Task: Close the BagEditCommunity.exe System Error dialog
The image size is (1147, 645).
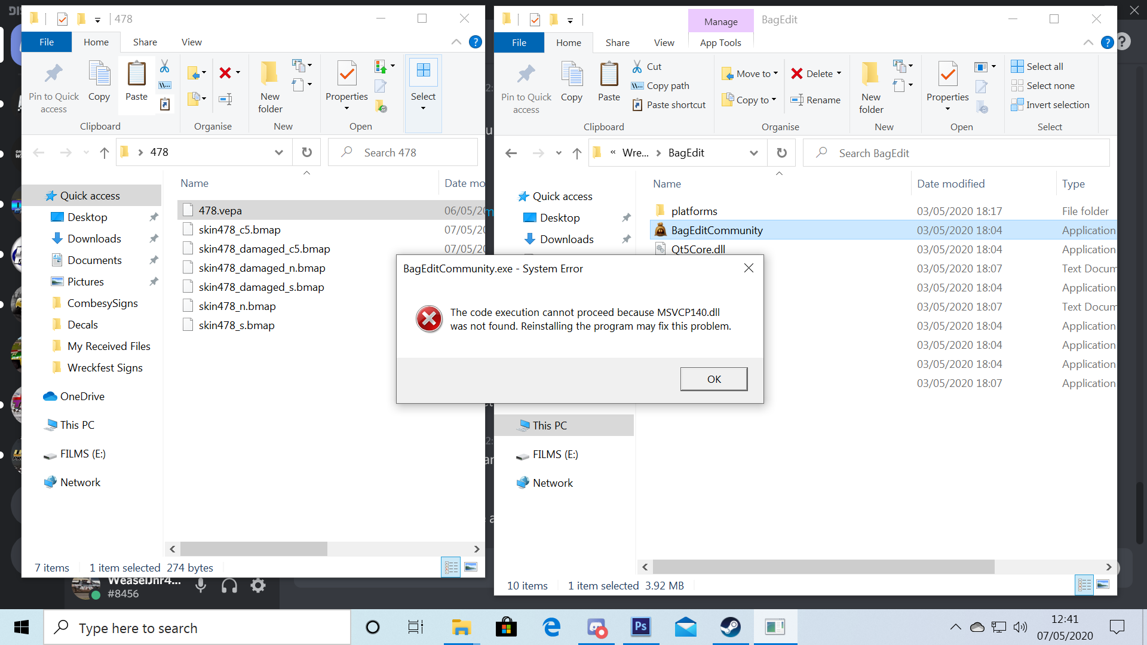Action: (749, 268)
